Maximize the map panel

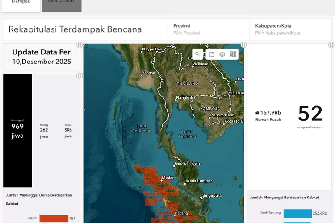pos(243,45)
